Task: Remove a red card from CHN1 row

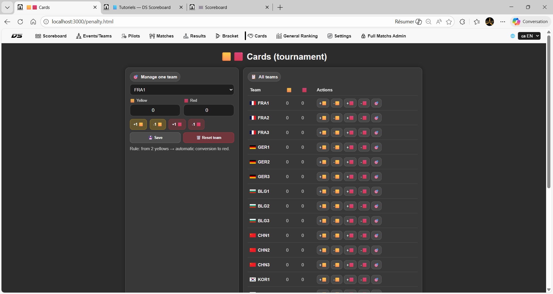Action: (364, 235)
